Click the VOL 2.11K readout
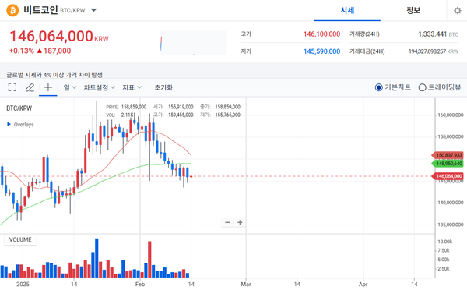Screen dimensions: 467x290 [120, 115]
